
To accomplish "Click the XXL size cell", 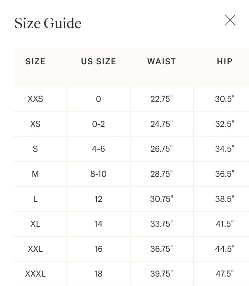I will [x=35, y=249].
